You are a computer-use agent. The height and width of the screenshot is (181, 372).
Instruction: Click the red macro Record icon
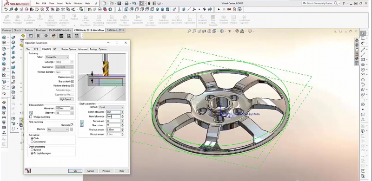229,9
